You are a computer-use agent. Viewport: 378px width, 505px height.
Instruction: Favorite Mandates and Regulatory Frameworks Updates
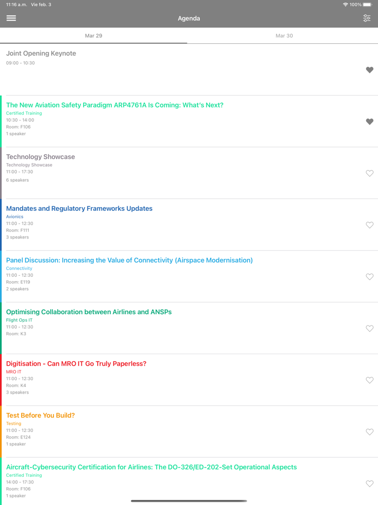pos(370,225)
